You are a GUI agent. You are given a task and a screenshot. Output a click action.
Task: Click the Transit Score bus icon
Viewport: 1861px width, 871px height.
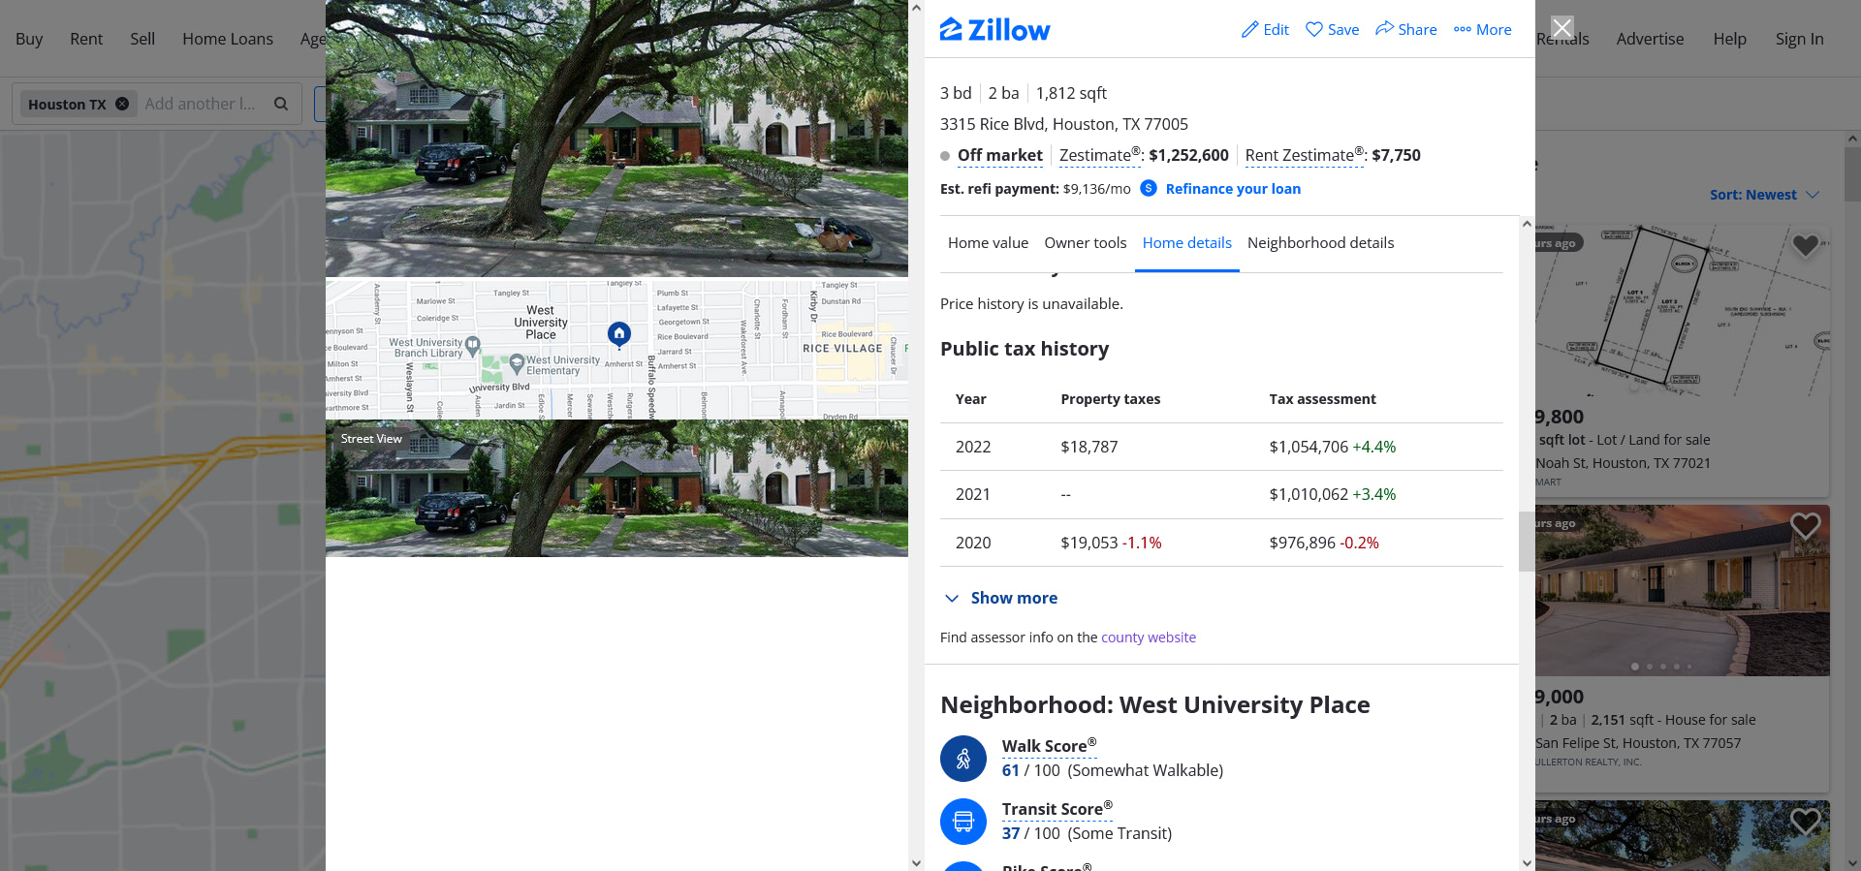point(963,822)
